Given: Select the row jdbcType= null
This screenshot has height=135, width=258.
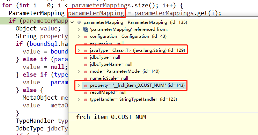Looking at the screenshot, I should pyautogui.click(x=105, y=57).
